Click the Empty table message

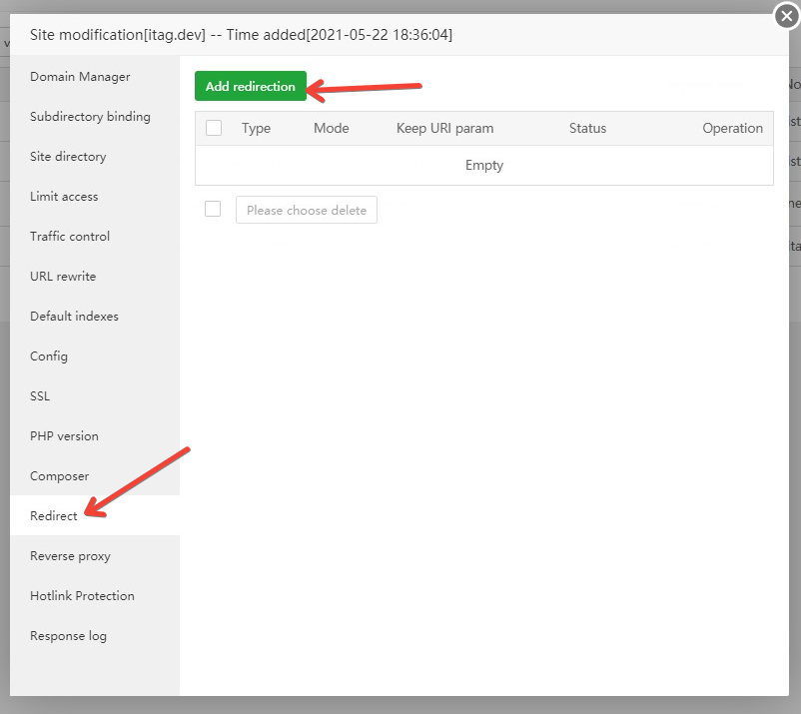(x=484, y=165)
